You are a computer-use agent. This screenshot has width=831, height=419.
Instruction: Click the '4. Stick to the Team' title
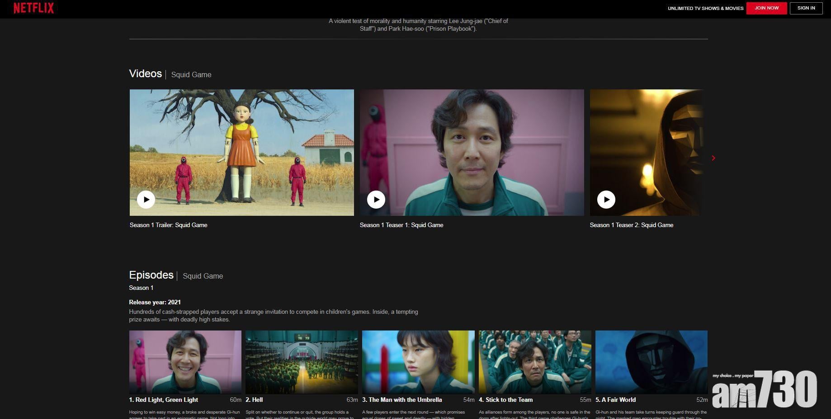click(x=506, y=400)
